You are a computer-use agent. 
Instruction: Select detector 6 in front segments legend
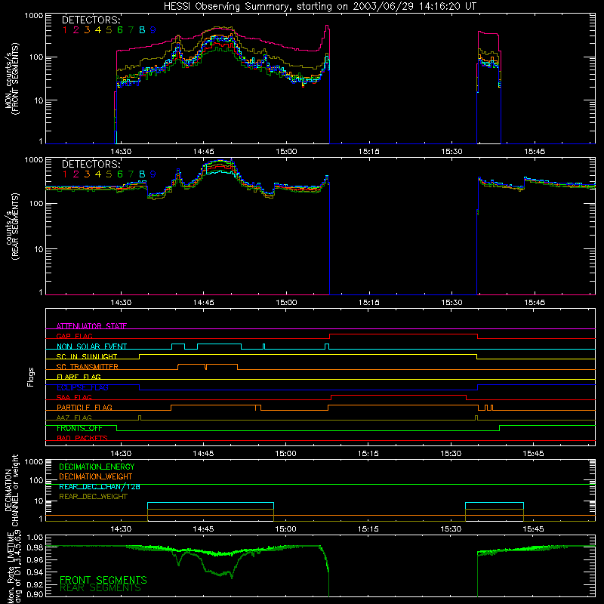tap(120, 30)
